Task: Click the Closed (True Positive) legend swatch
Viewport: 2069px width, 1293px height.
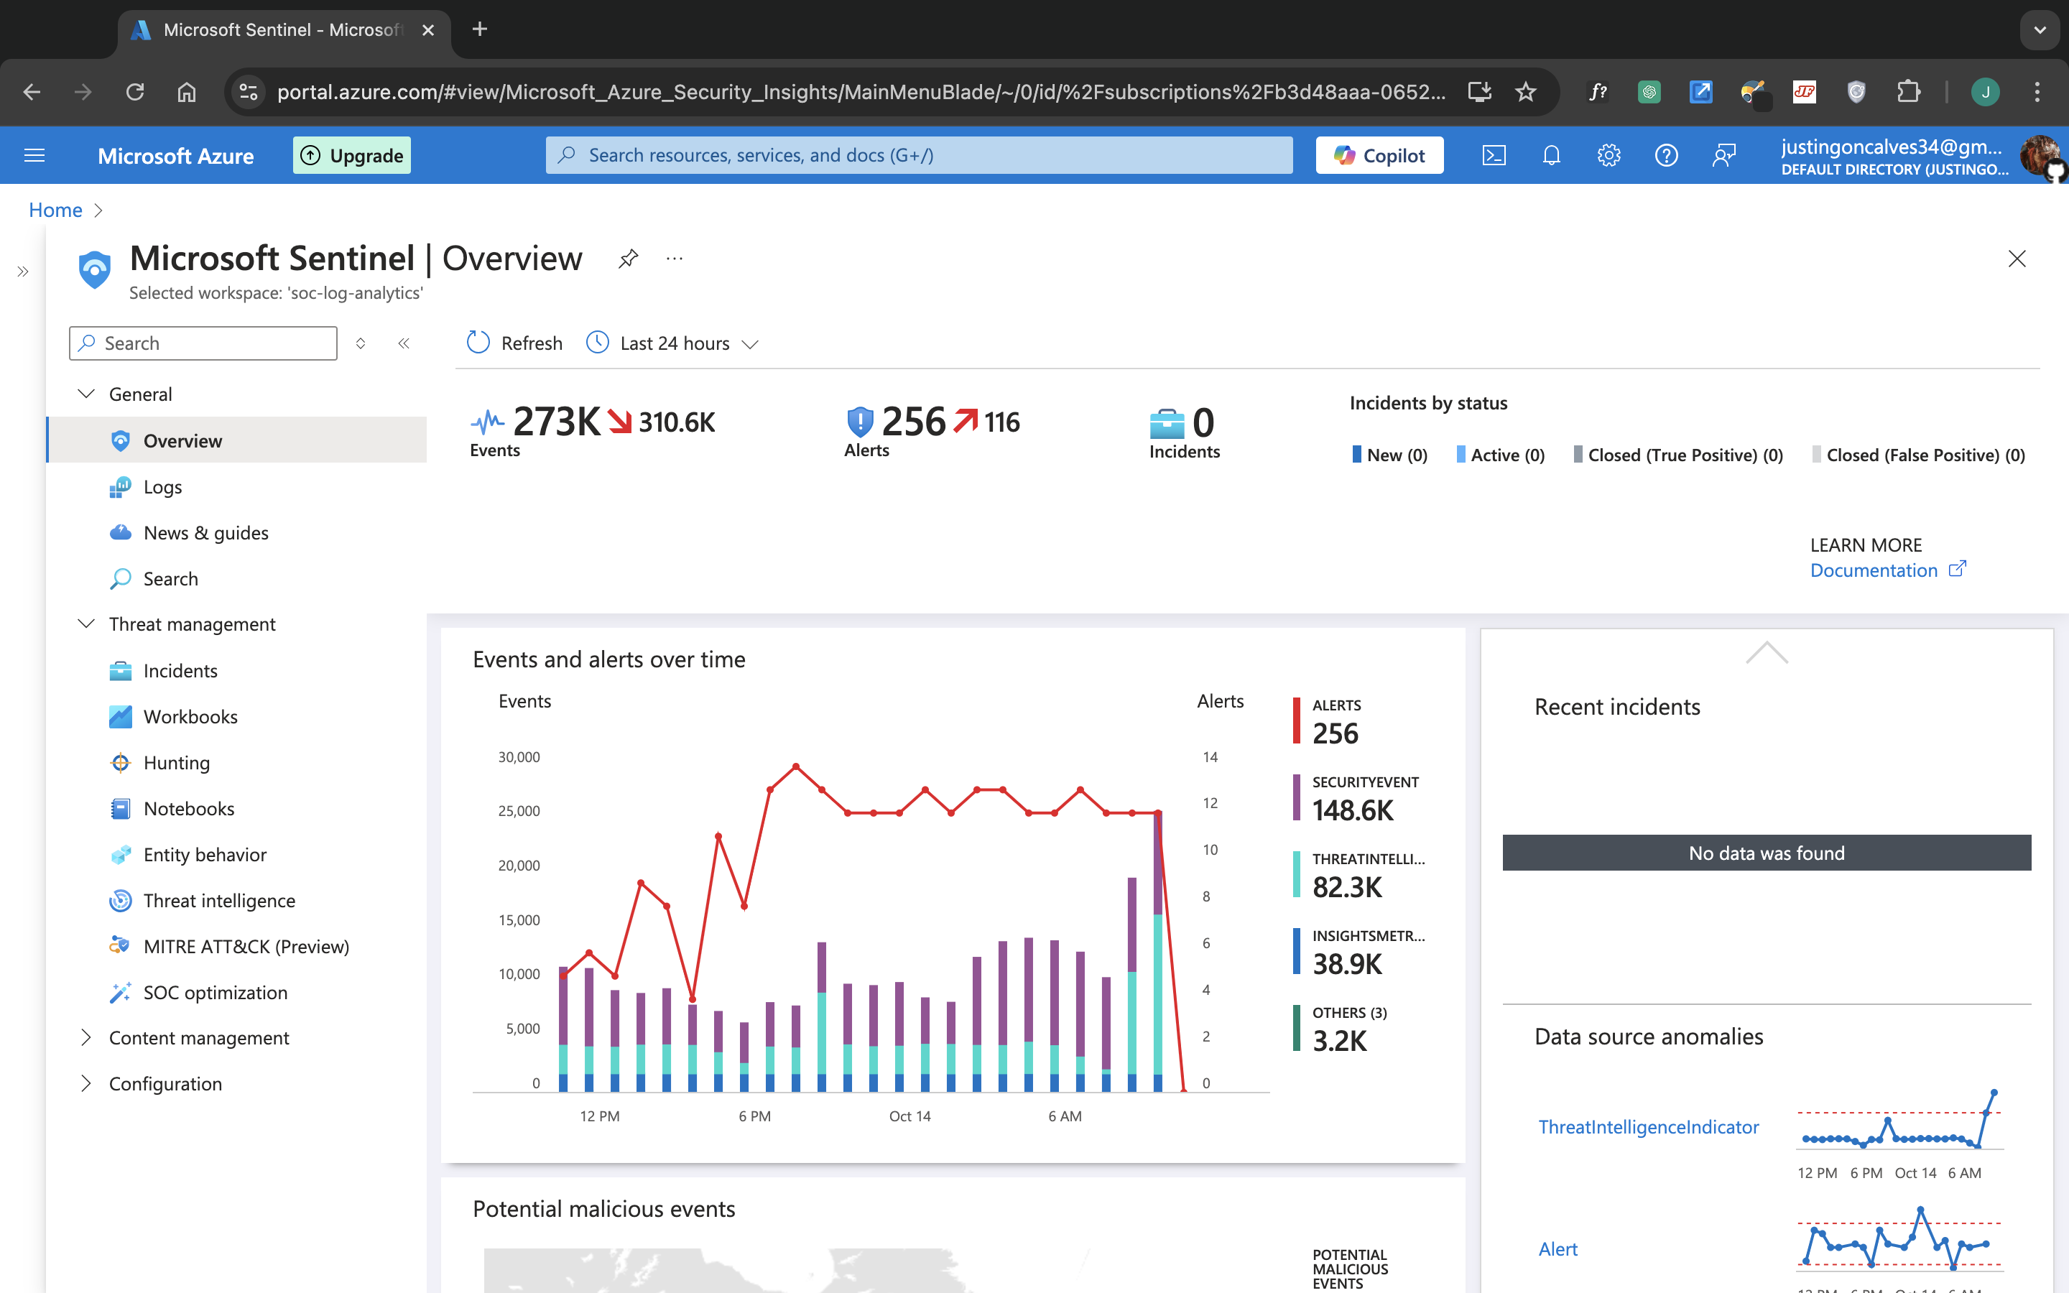Action: [1578, 454]
